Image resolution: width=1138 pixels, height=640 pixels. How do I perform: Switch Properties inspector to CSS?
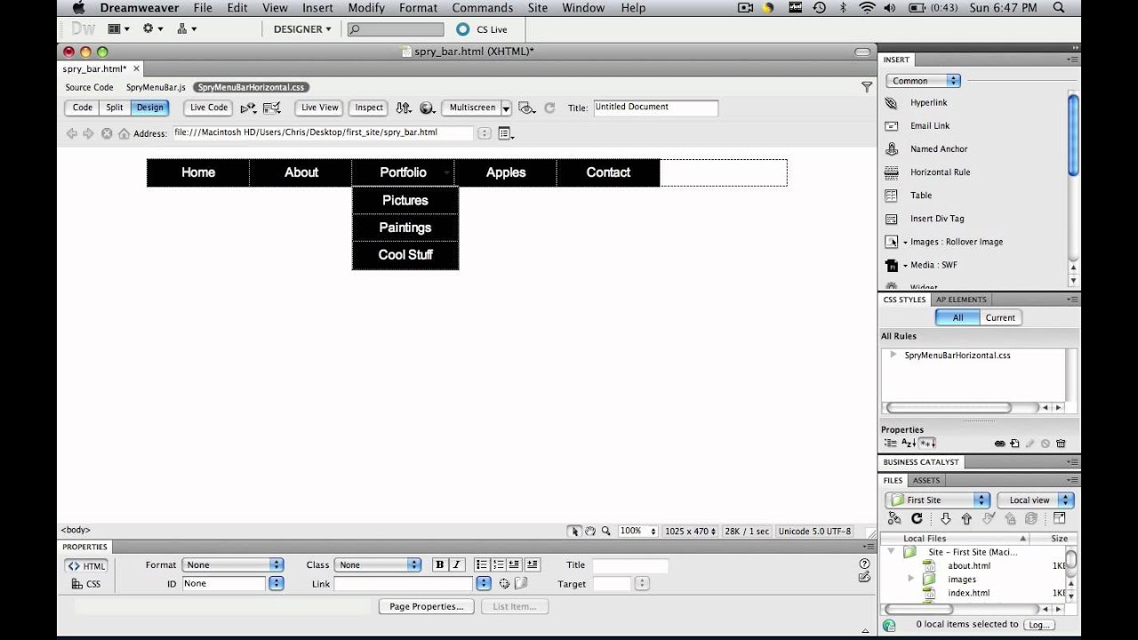click(x=86, y=584)
